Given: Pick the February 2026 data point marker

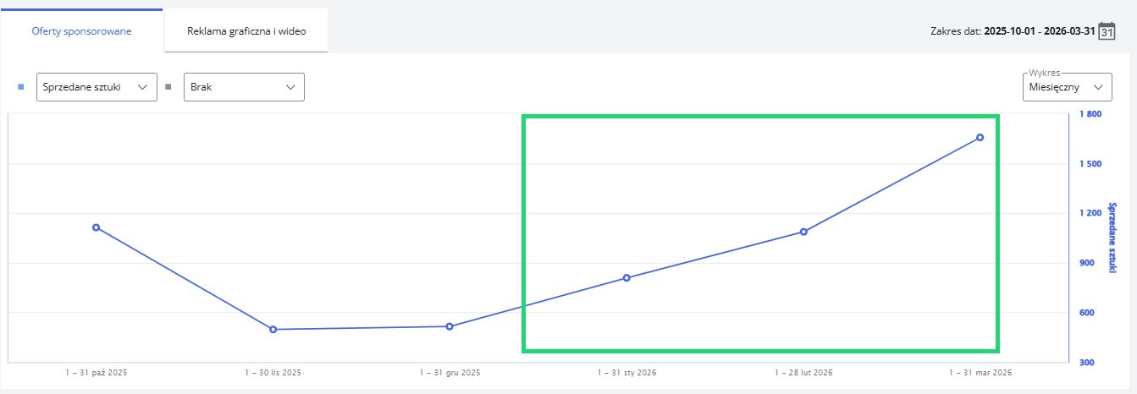Looking at the screenshot, I should (803, 232).
